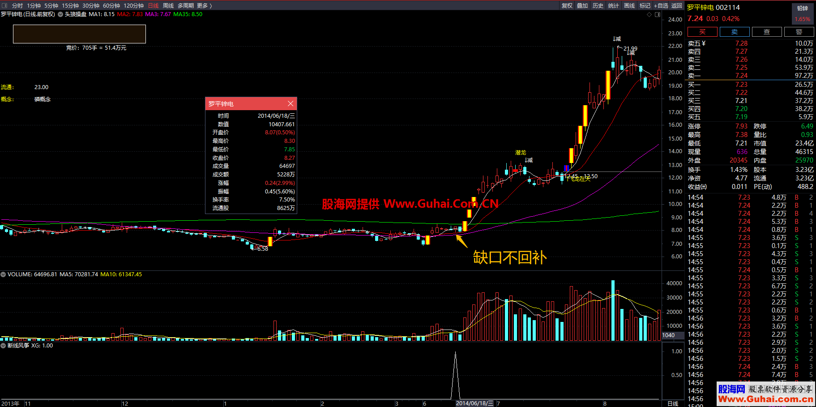Click the 流通: 23.00 info line
The width and height of the screenshot is (816, 407).
pos(25,87)
